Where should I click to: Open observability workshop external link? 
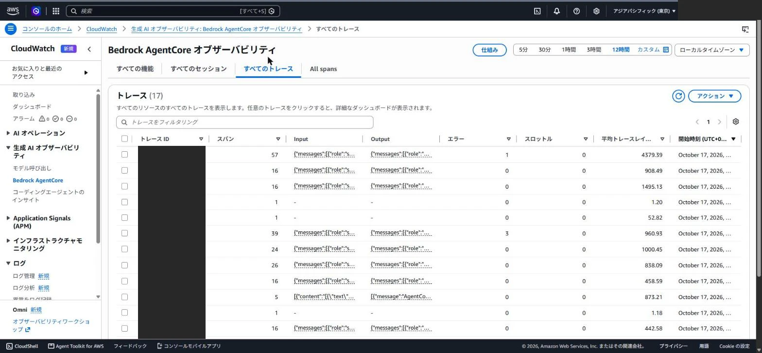(x=51, y=325)
